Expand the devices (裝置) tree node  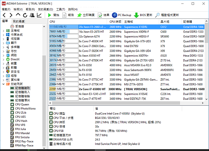[3, 64]
